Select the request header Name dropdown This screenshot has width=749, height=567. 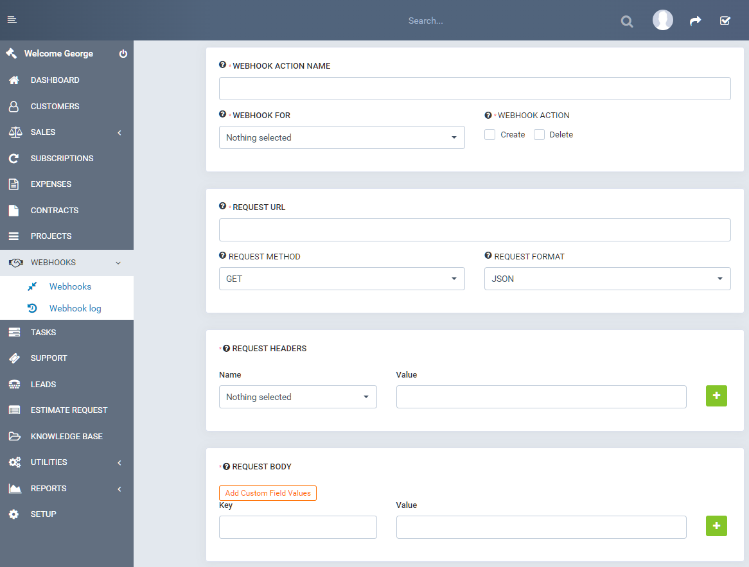[x=297, y=397]
